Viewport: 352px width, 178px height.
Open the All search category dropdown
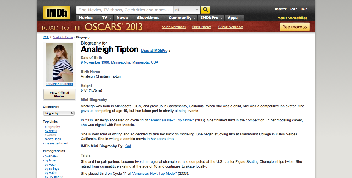(x=187, y=10)
